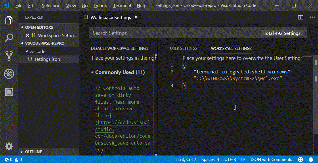The height and width of the screenshot is (163, 318).
Task: Open the Extensions view icon
Action: click(9, 92)
